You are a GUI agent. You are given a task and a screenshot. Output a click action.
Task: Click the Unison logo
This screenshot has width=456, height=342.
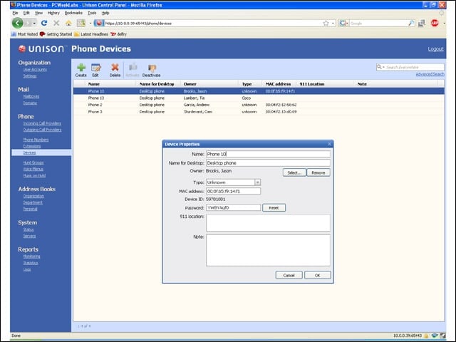(x=41, y=49)
